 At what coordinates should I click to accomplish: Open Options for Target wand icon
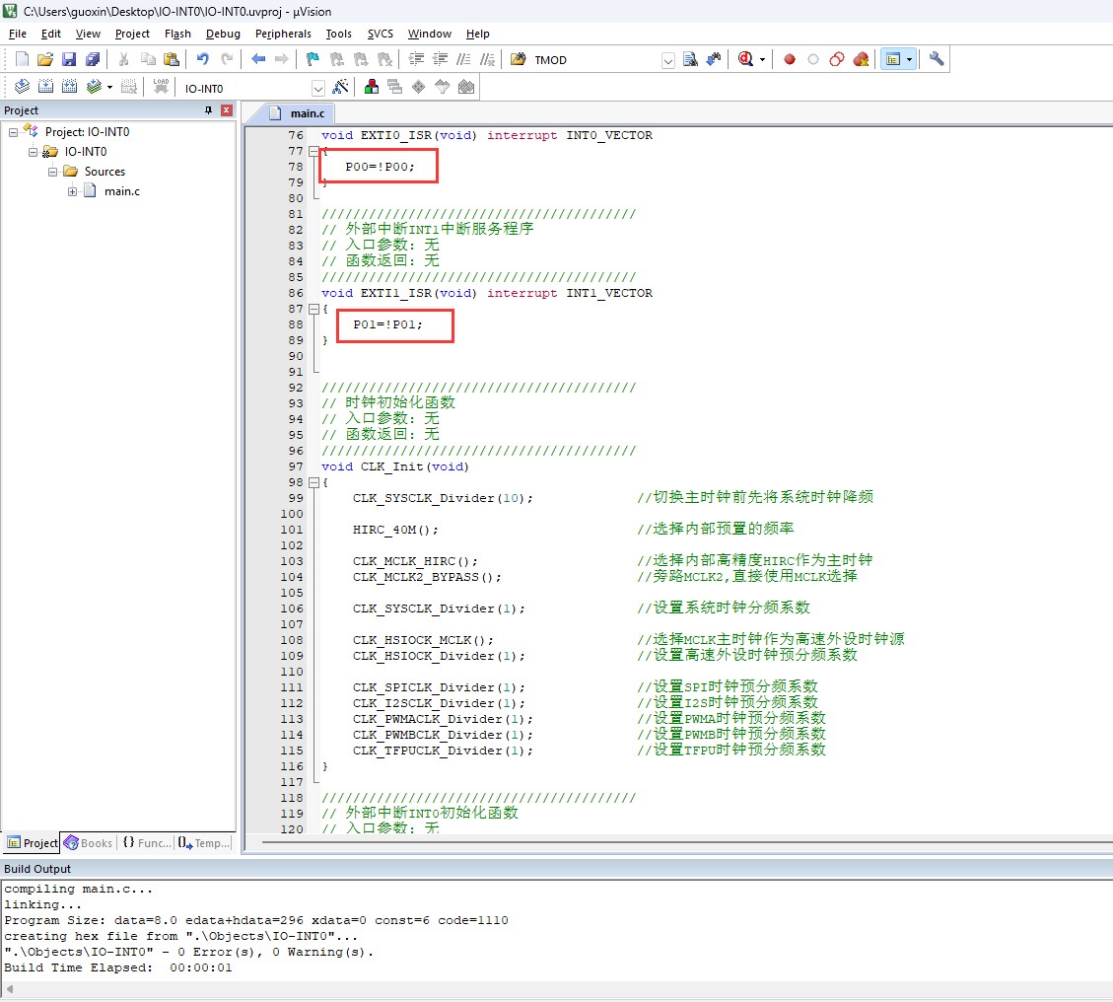(x=341, y=87)
